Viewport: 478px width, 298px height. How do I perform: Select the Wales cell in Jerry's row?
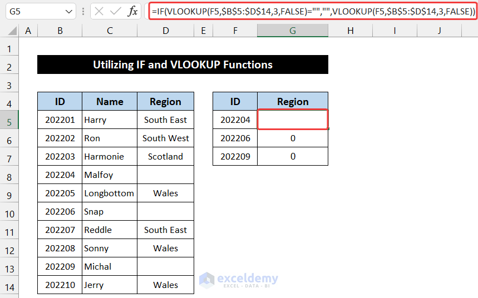[165, 285]
